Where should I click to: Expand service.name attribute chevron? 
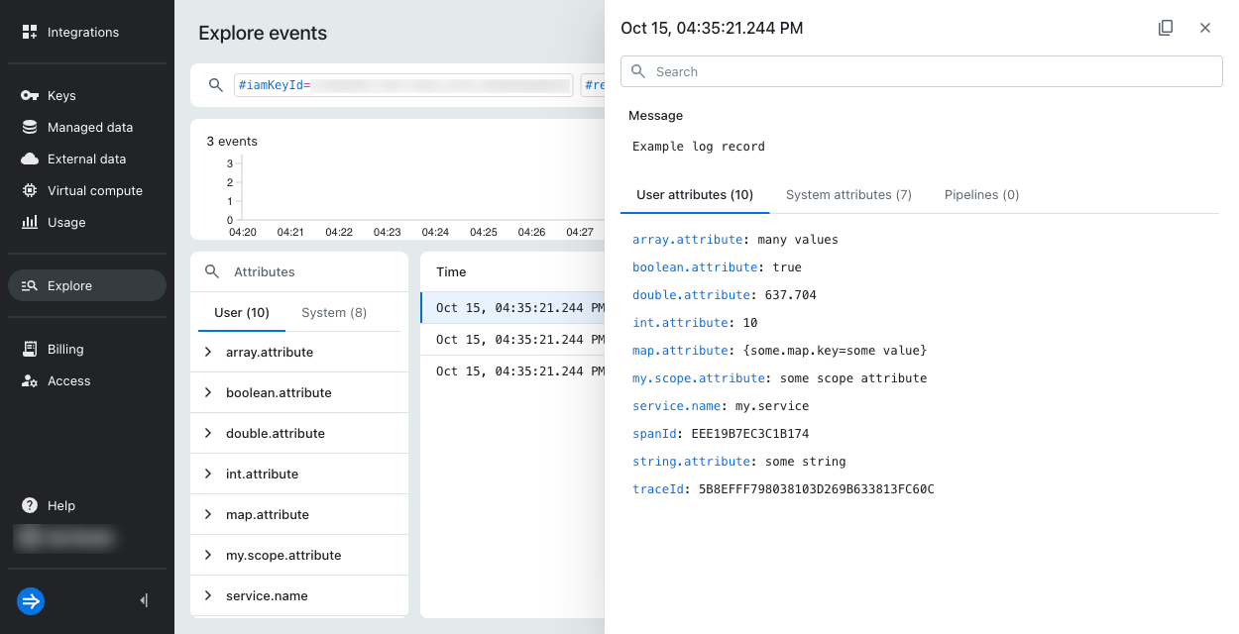point(208,595)
